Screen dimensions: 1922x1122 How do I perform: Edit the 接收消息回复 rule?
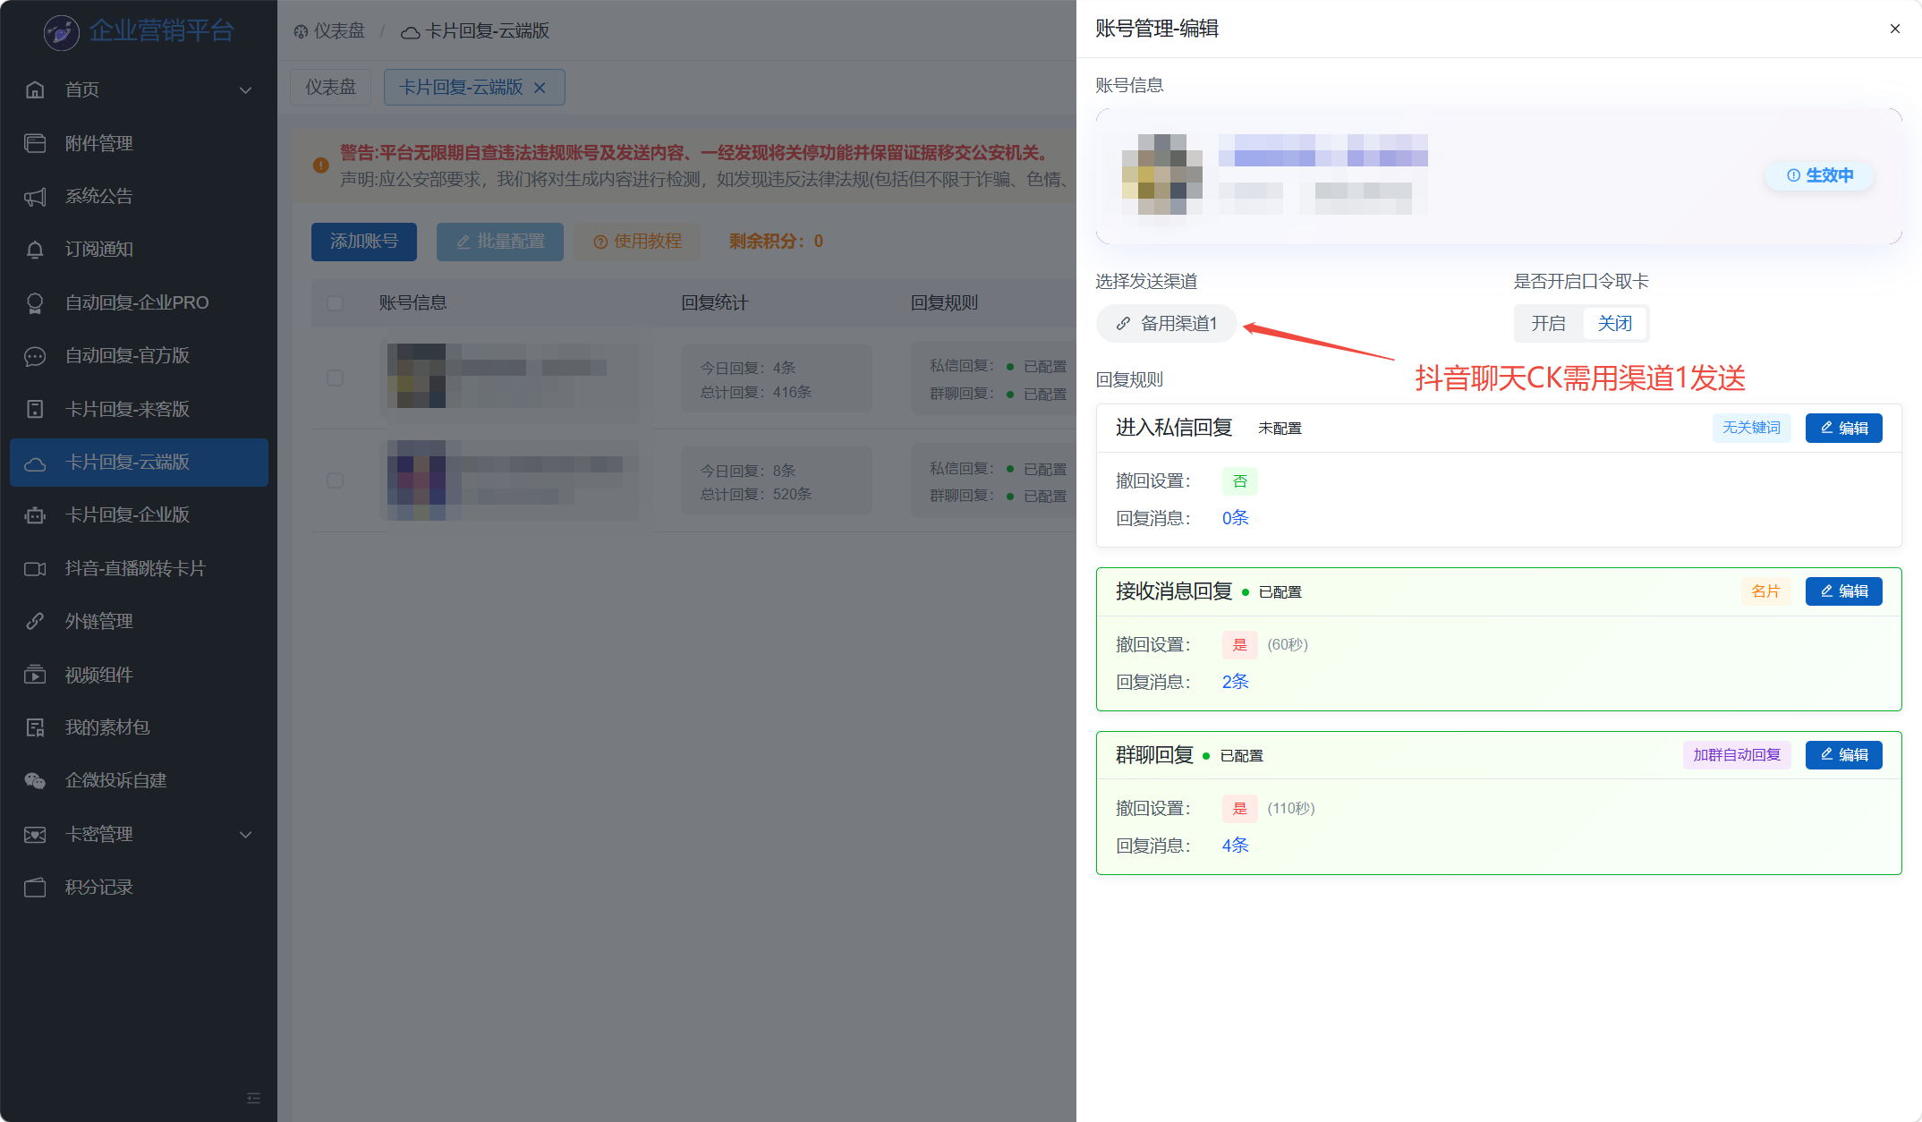point(1843,591)
